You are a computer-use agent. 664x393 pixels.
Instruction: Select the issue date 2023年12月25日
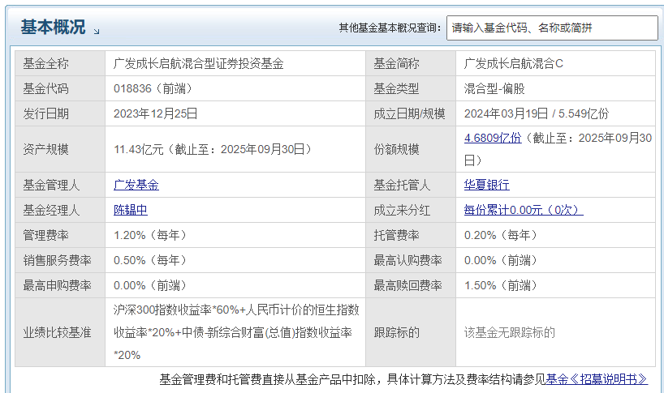click(x=155, y=113)
